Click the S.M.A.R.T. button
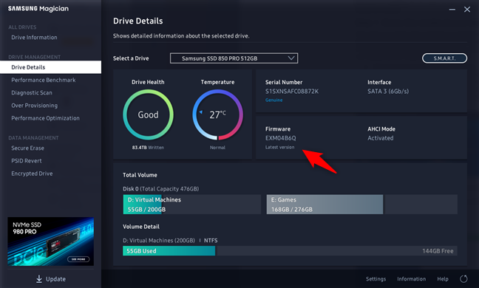479x288 pixels. click(444, 58)
